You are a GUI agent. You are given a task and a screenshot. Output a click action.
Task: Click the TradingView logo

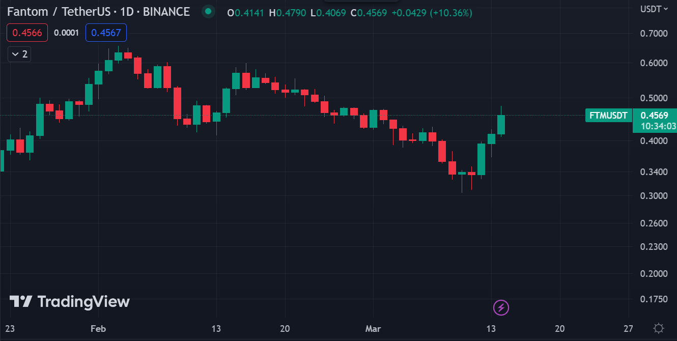tap(70, 302)
